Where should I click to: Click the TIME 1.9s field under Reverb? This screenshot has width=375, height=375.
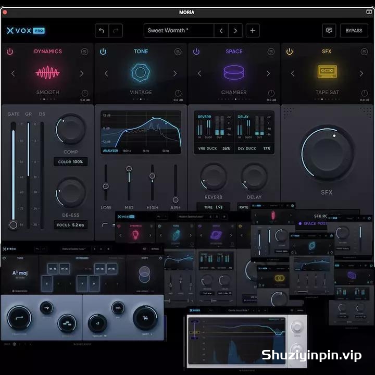tap(214, 207)
